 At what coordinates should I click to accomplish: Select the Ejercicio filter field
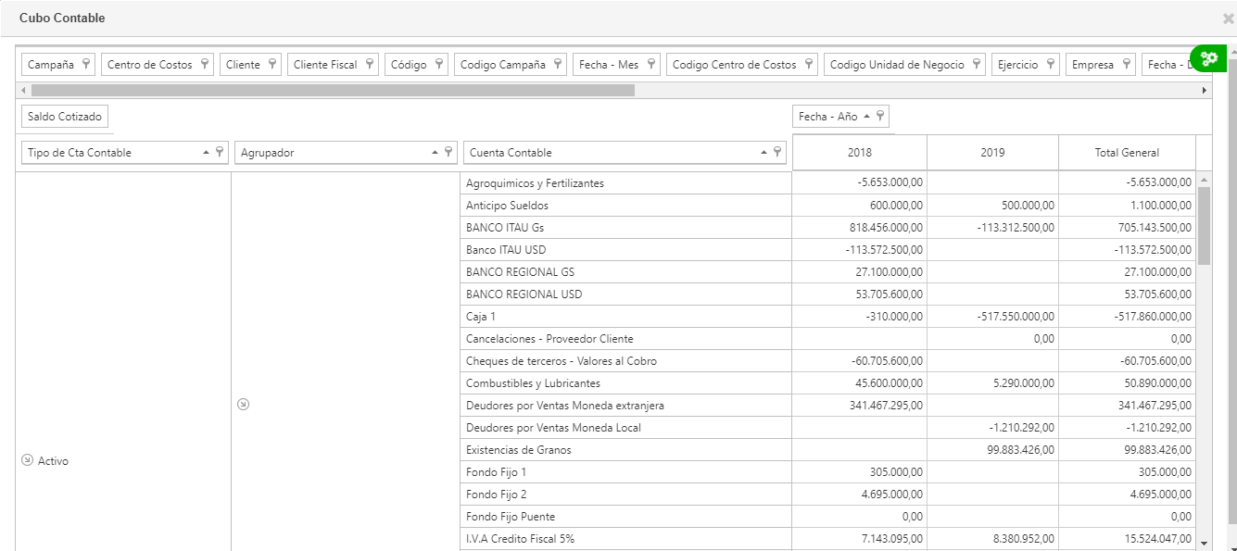click(1026, 65)
